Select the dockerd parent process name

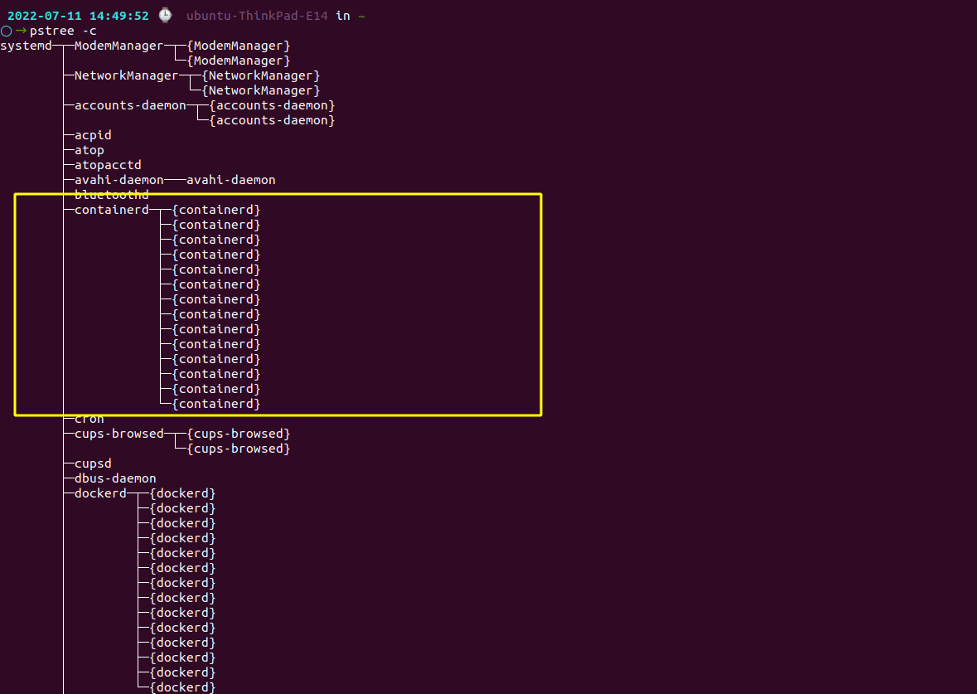pos(100,493)
